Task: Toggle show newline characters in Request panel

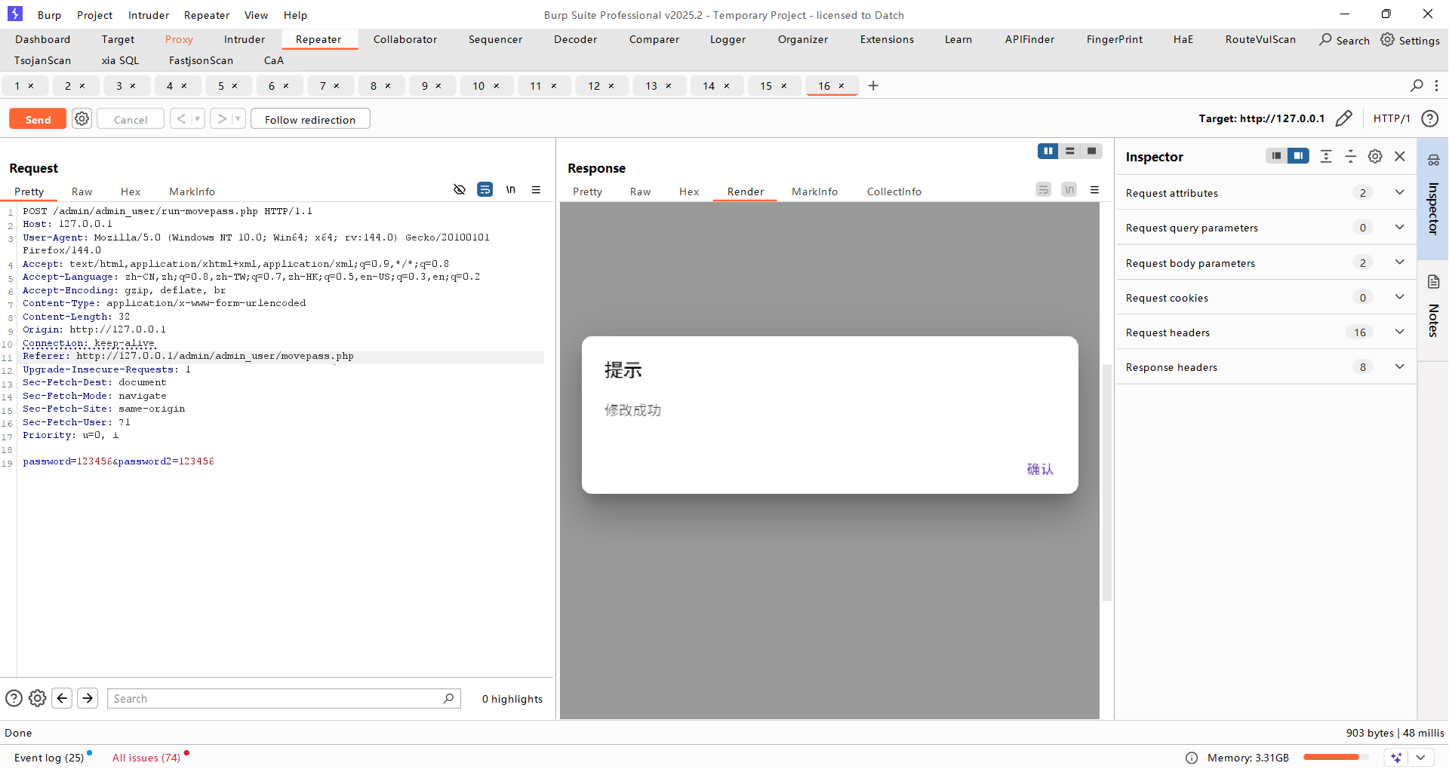Action: tap(511, 190)
